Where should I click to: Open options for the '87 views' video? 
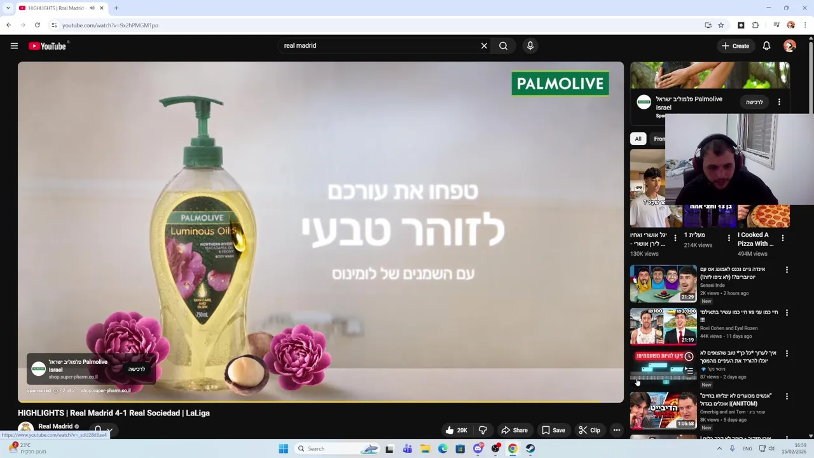(787, 353)
